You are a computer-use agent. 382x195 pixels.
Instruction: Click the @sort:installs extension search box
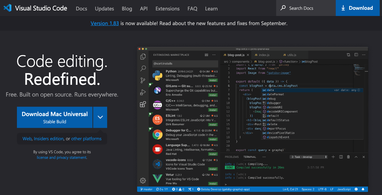point(185,64)
